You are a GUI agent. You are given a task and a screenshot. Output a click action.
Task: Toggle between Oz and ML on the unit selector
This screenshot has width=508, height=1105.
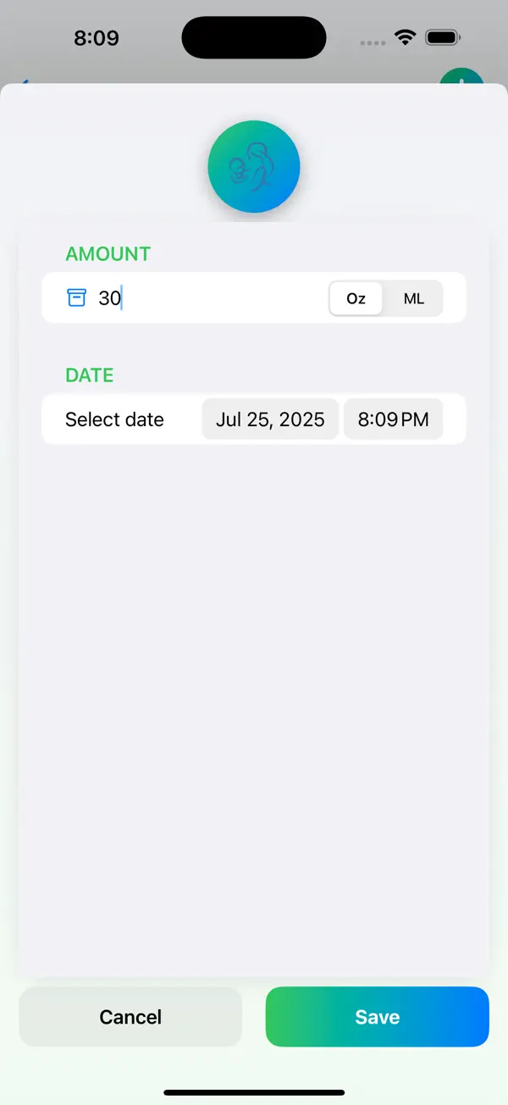[x=385, y=298]
